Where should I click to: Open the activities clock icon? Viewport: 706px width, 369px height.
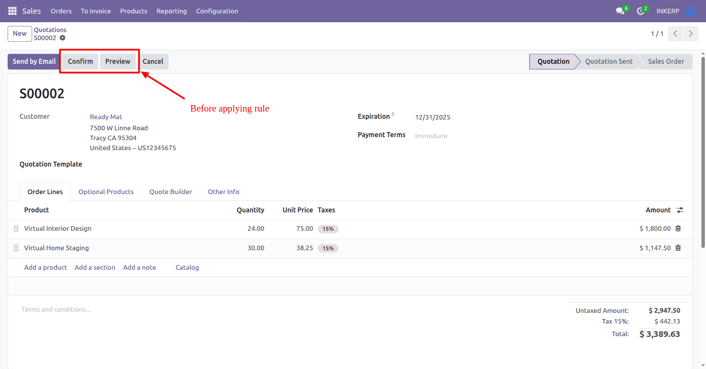point(640,11)
